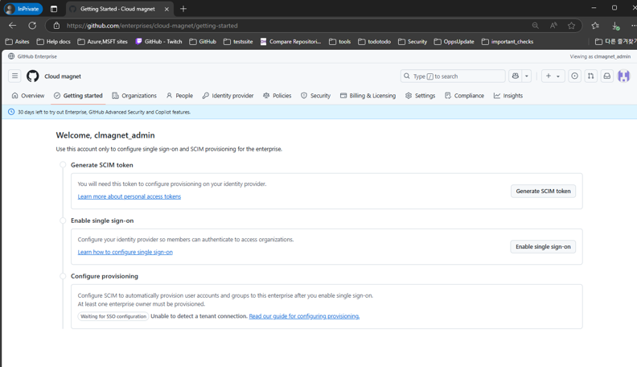Open the tools bookmark folder

pyautogui.click(x=340, y=42)
